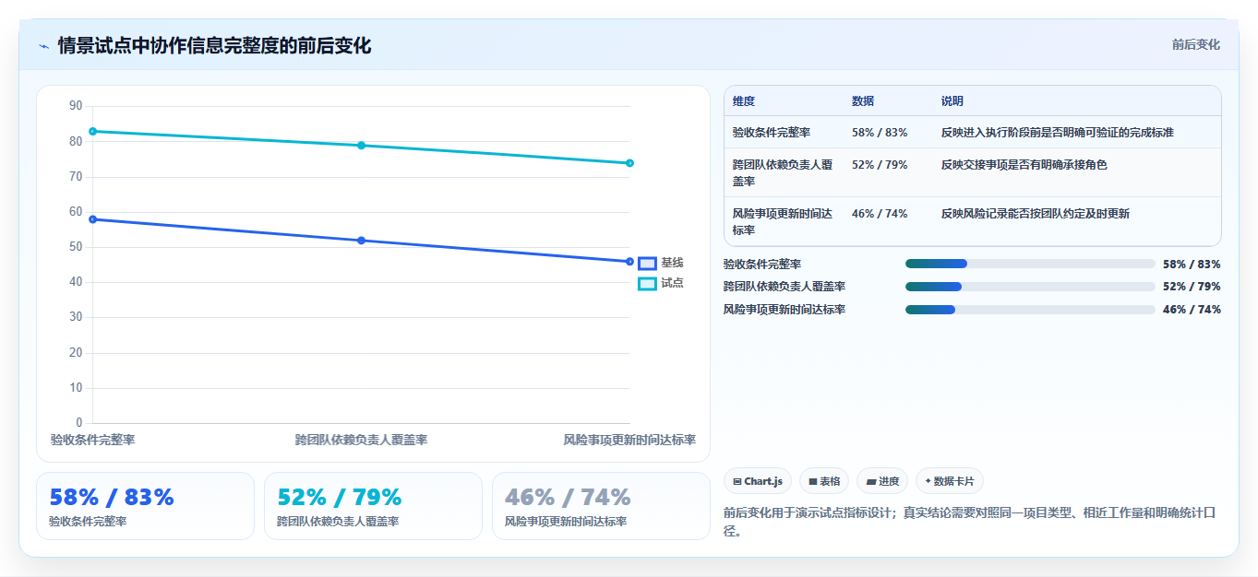Click table value 58% / 83%
This screenshot has width=1258, height=577.
coord(880,133)
